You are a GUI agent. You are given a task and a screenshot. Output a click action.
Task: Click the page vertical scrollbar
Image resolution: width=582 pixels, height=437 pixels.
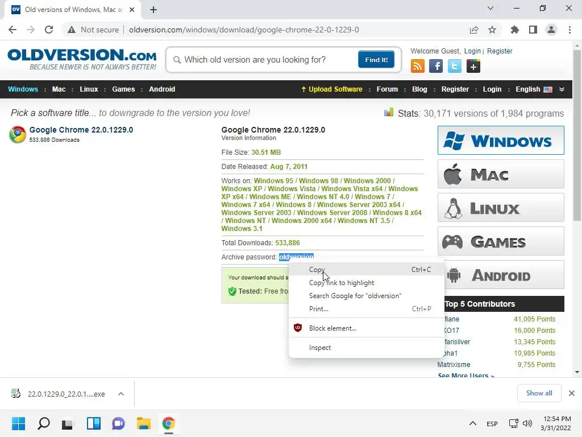click(577, 135)
